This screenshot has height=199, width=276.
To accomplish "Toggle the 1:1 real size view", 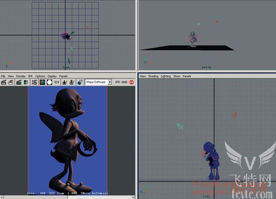I will pos(56,82).
